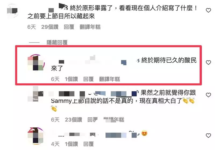The width and height of the screenshot is (215, 150).
Task: Like the comment about 終於原形畢露了
Action: (208, 10)
